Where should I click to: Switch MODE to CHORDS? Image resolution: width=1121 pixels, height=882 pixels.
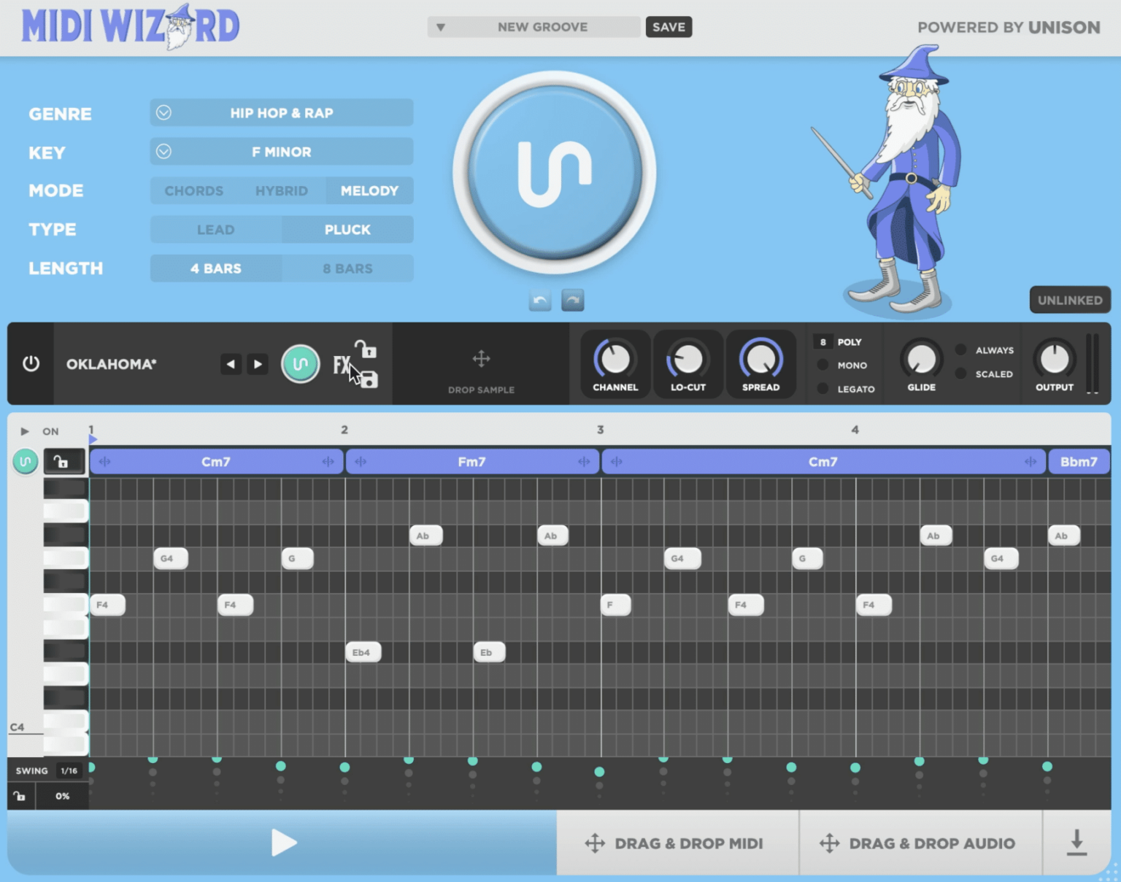tap(193, 190)
